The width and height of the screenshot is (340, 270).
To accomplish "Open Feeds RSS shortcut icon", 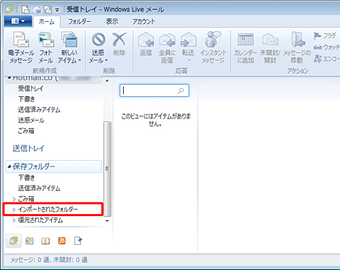I will click(x=62, y=241).
